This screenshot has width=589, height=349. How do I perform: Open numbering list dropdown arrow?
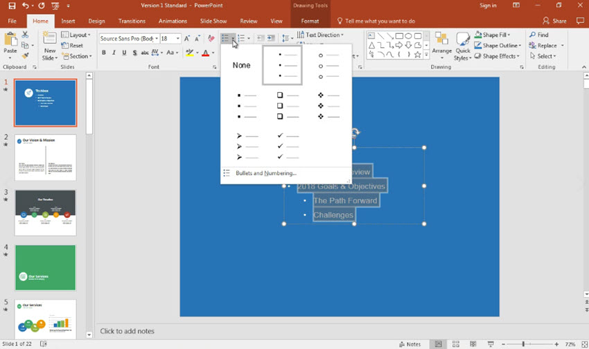249,38
